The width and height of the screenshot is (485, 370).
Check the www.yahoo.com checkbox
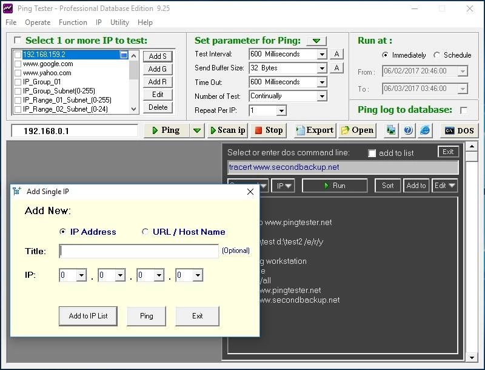point(18,73)
